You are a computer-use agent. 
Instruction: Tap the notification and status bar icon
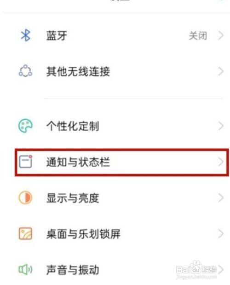[x=26, y=162]
